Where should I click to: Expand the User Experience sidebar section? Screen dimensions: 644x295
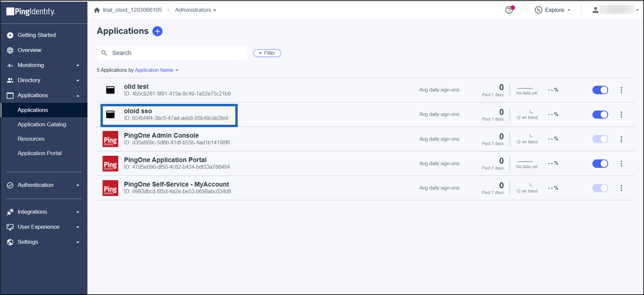tap(44, 227)
